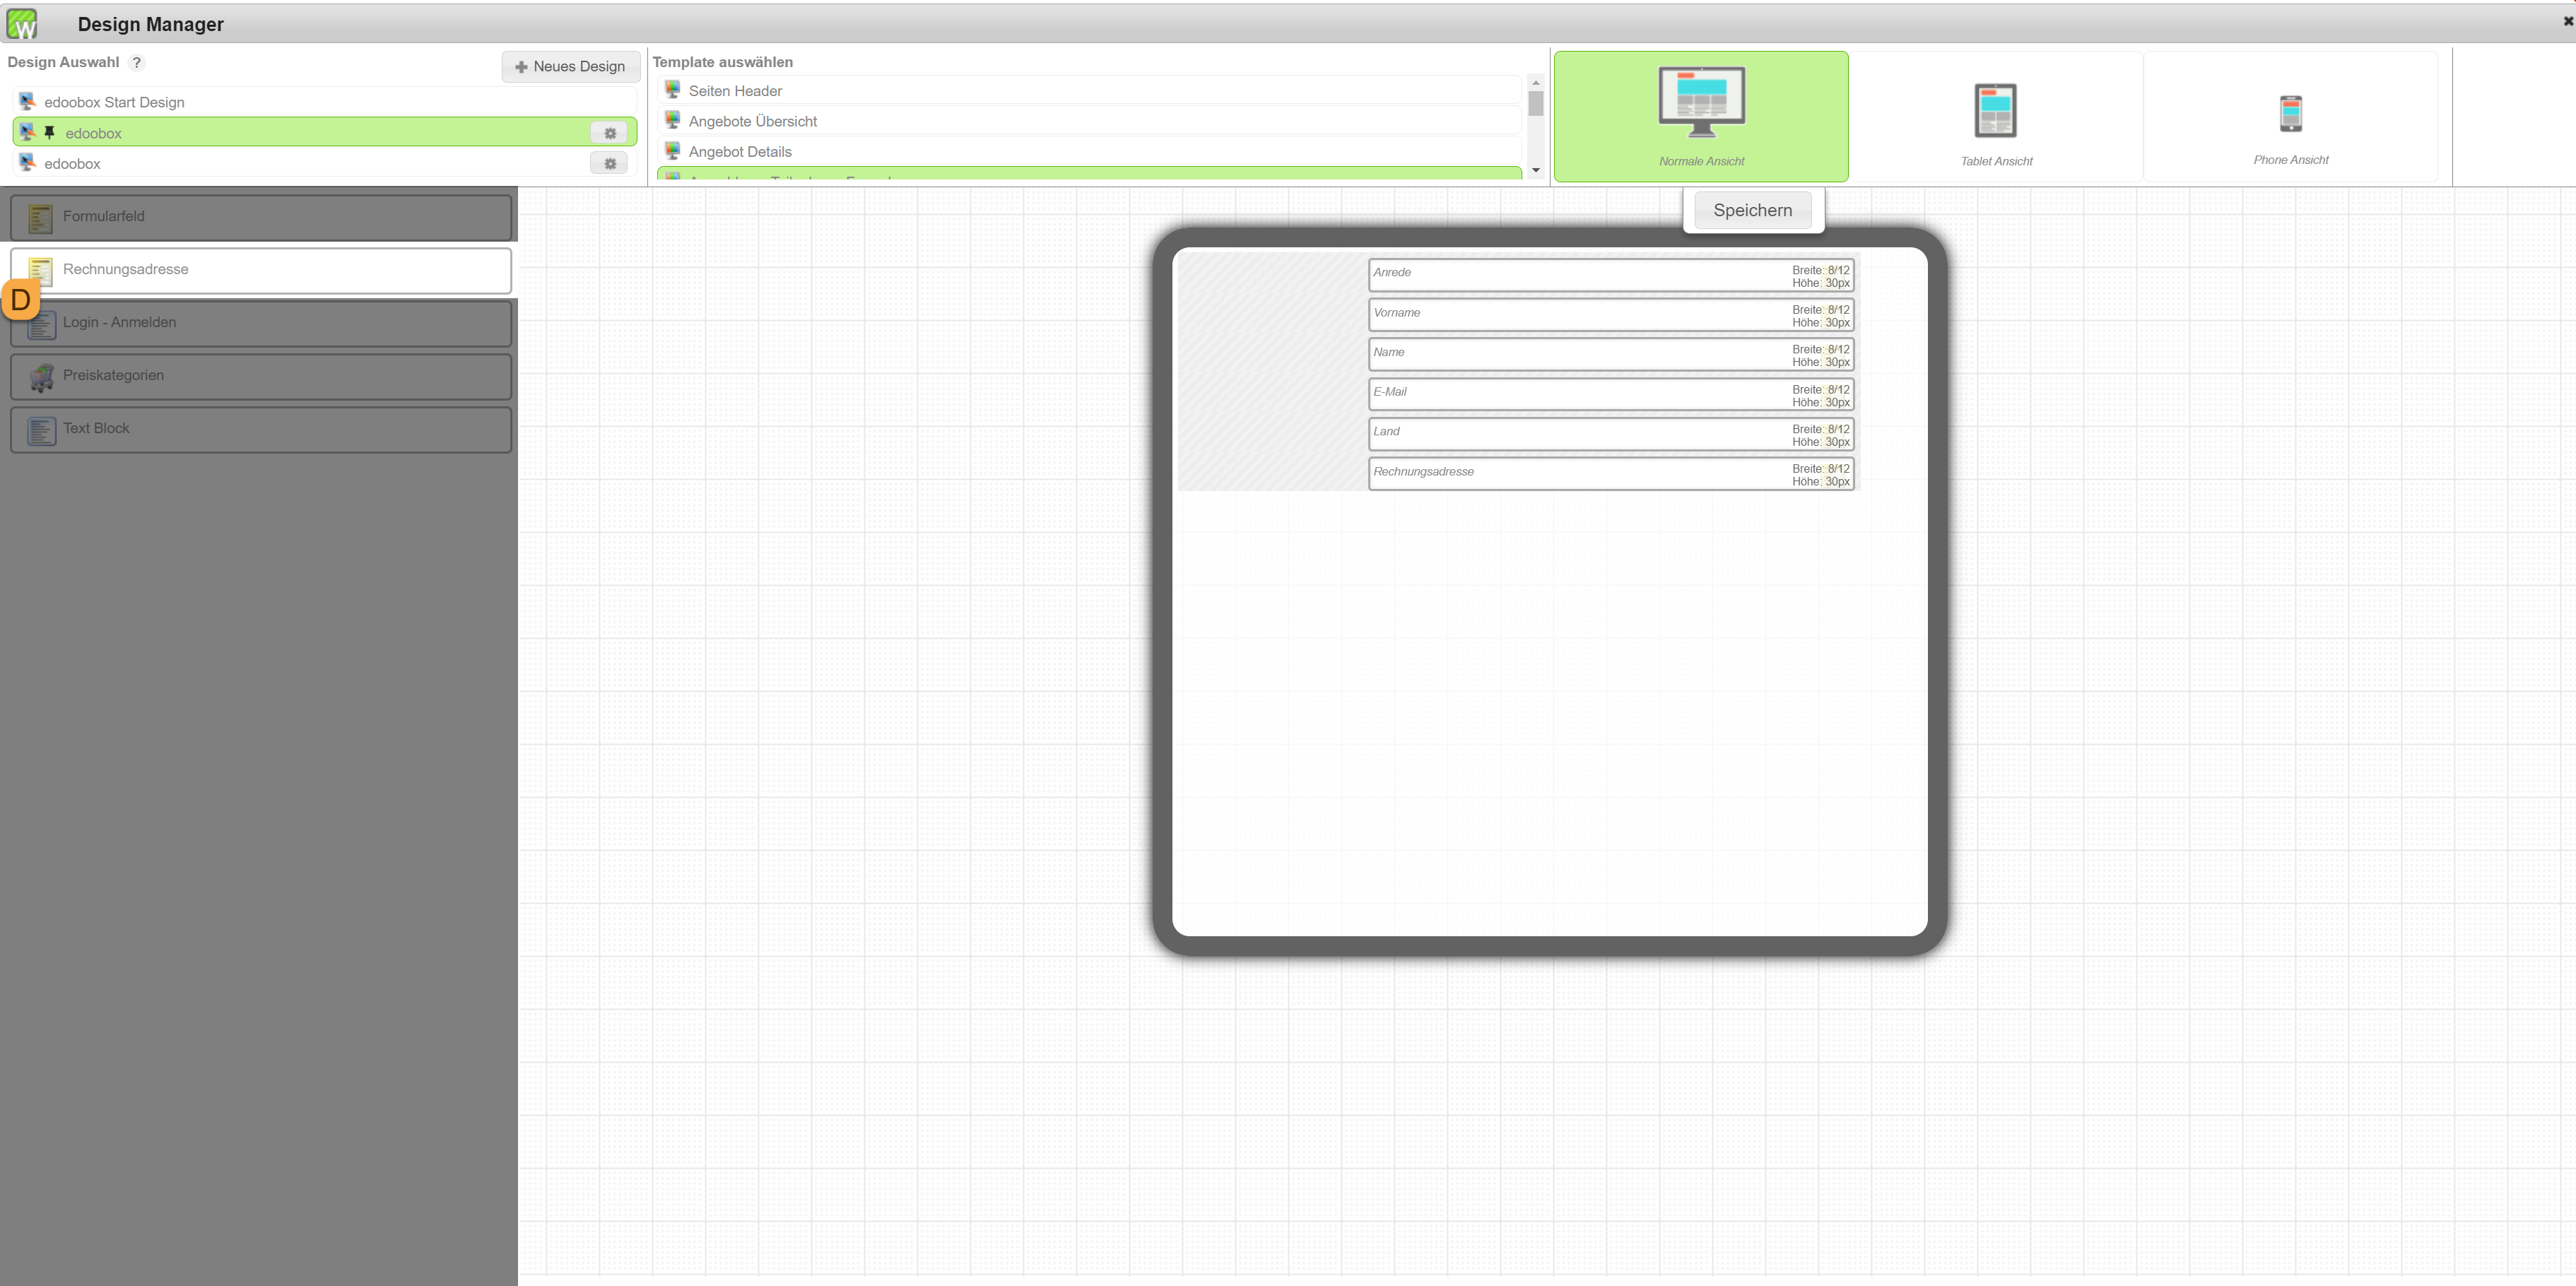Click the Preiskategorien cart icon
This screenshot has width=2576, height=1286.
pyautogui.click(x=41, y=377)
